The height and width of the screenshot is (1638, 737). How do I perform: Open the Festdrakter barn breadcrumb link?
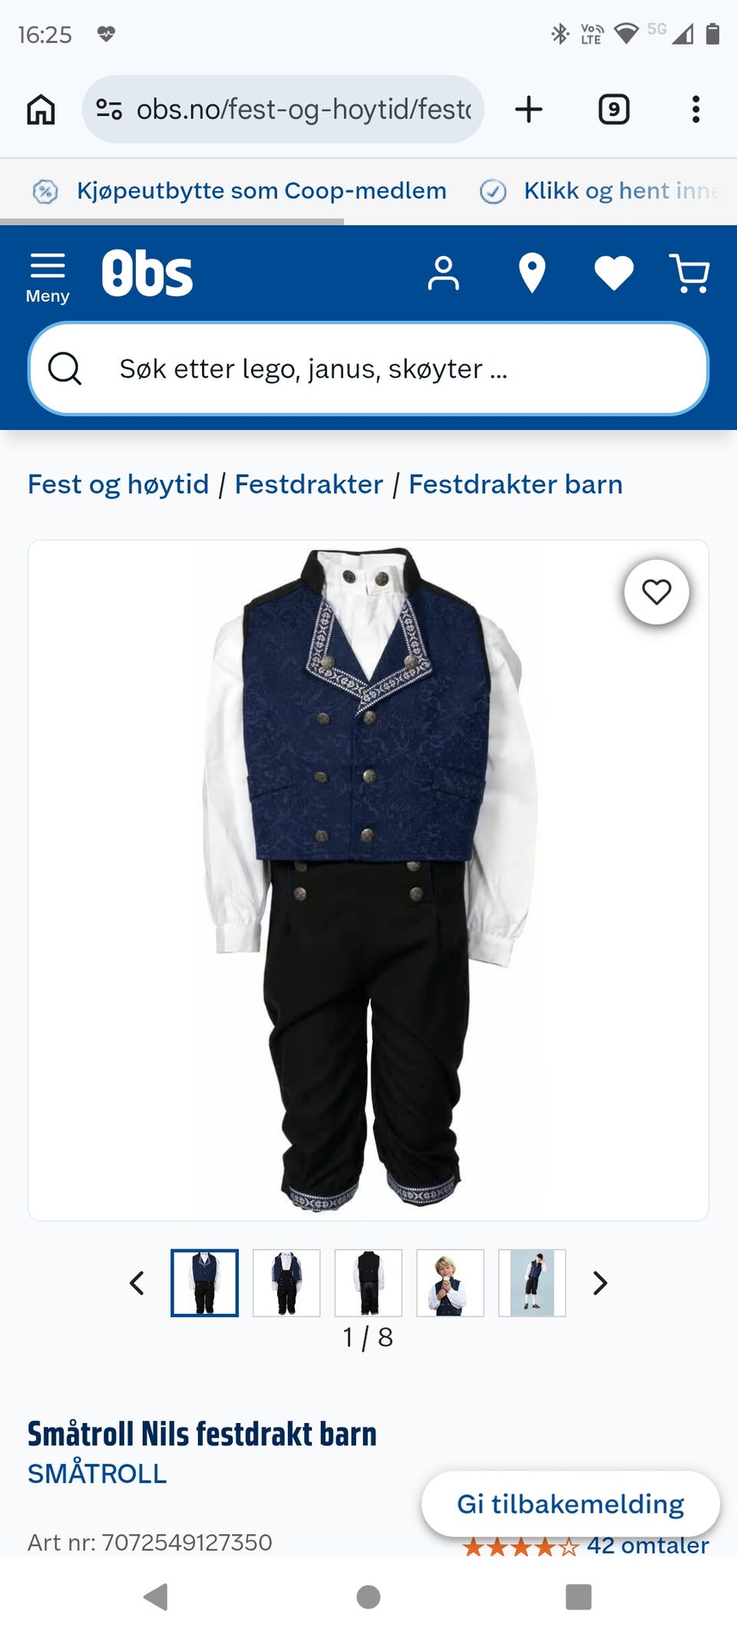(x=515, y=485)
